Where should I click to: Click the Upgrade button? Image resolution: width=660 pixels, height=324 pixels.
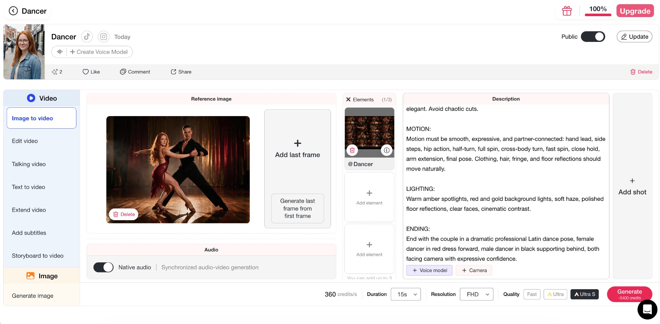coord(635,11)
